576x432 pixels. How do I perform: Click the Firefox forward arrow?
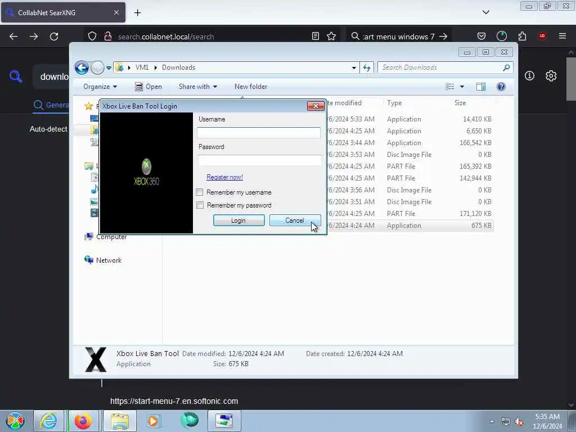[33, 37]
